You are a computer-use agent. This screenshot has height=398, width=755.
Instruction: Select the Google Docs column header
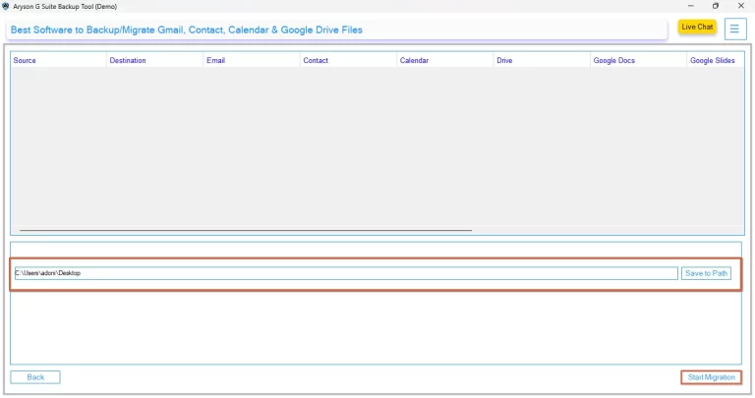click(638, 60)
